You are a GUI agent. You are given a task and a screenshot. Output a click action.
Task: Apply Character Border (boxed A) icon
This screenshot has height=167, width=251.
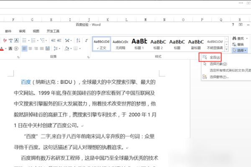click(16, 40)
